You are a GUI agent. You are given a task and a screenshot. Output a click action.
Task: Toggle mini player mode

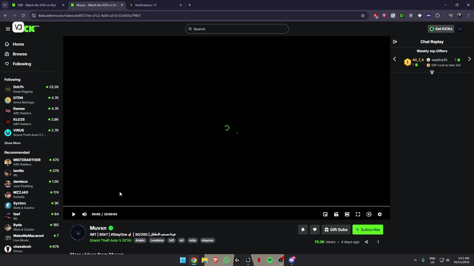325,214
